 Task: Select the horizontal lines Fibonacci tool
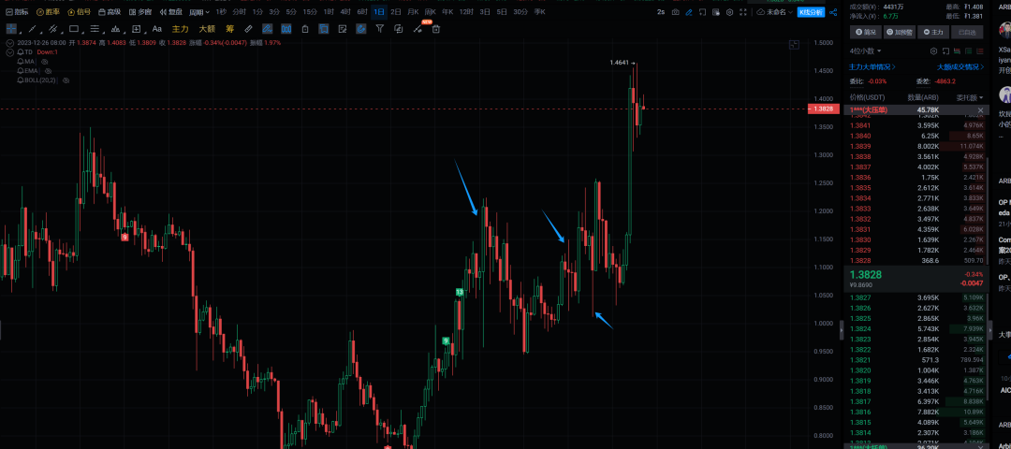(95, 29)
